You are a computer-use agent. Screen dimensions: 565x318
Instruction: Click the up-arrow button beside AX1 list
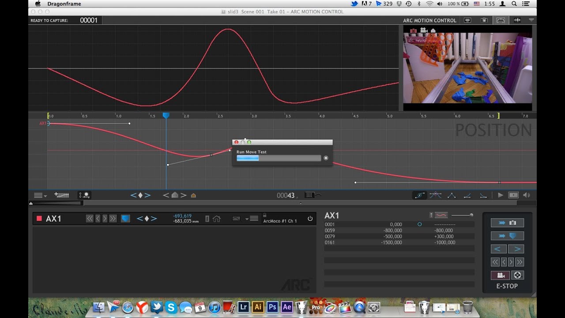click(431, 215)
